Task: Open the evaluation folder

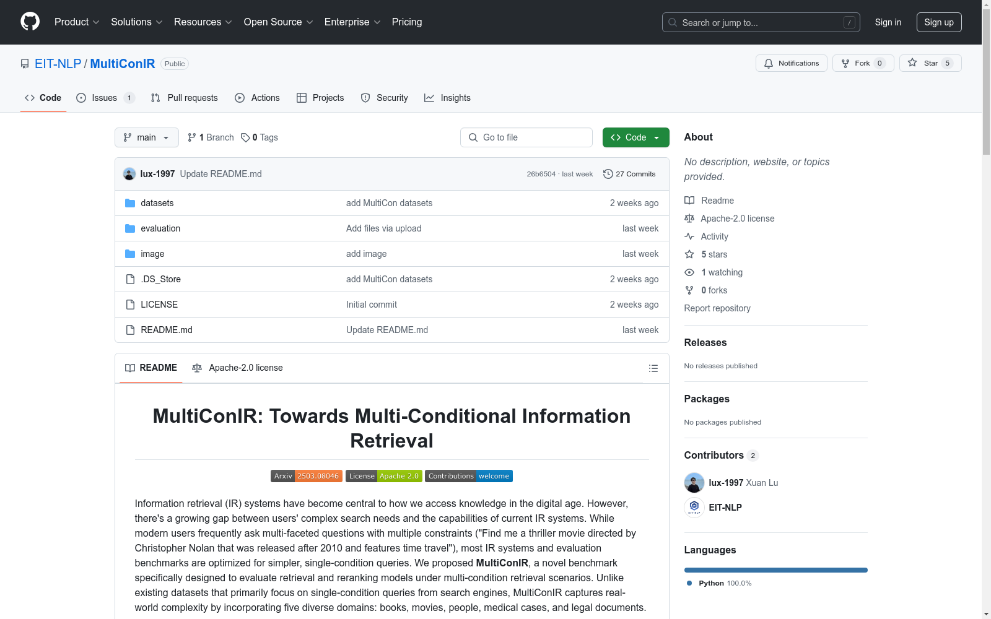Action: click(160, 228)
